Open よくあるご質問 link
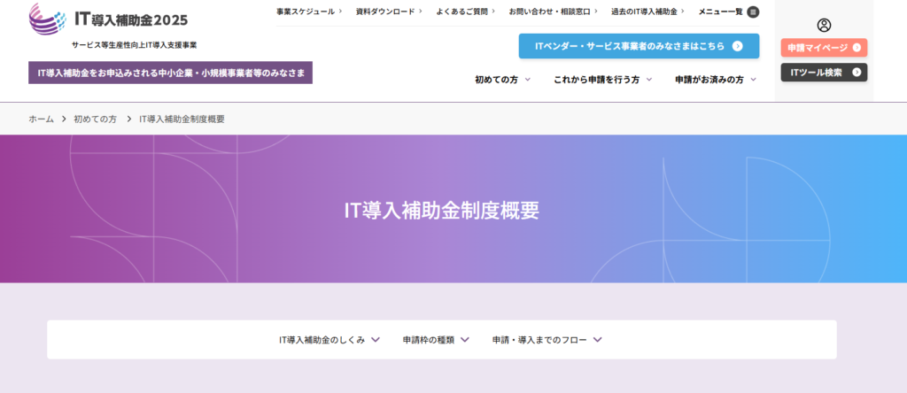This screenshot has width=907, height=393. click(465, 12)
